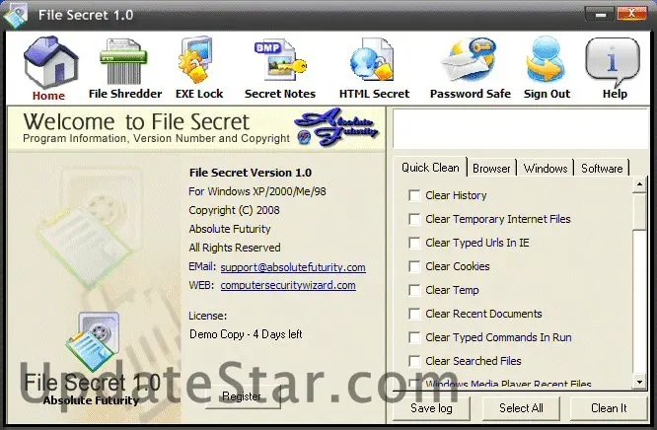Launch the EXE Lock tool
Viewport: 657px width, 430px height.
196,59
